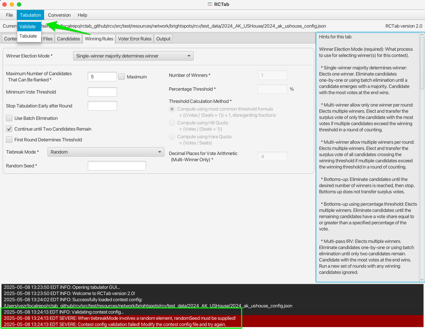Select most common threshold formula radio
This screenshot has height=329, width=425.
point(172,109)
